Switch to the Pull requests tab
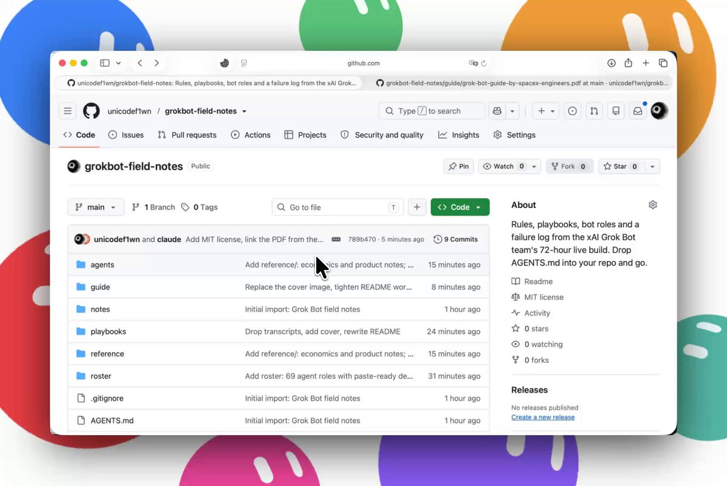Viewport: 727px width, 486px height. 187,135
